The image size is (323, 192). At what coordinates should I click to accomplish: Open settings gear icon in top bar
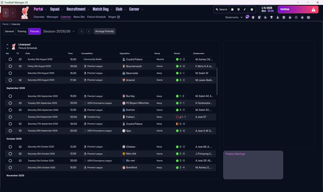[252, 10]
